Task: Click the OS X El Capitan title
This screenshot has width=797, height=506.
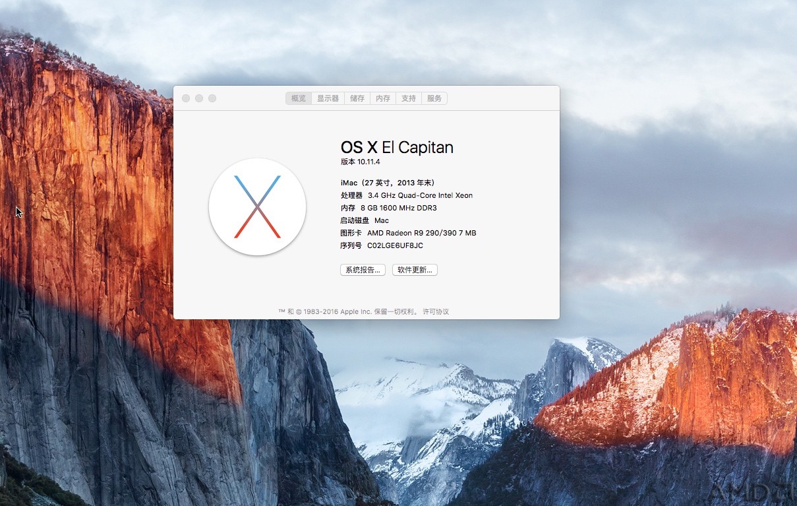Action: point(397,148)
